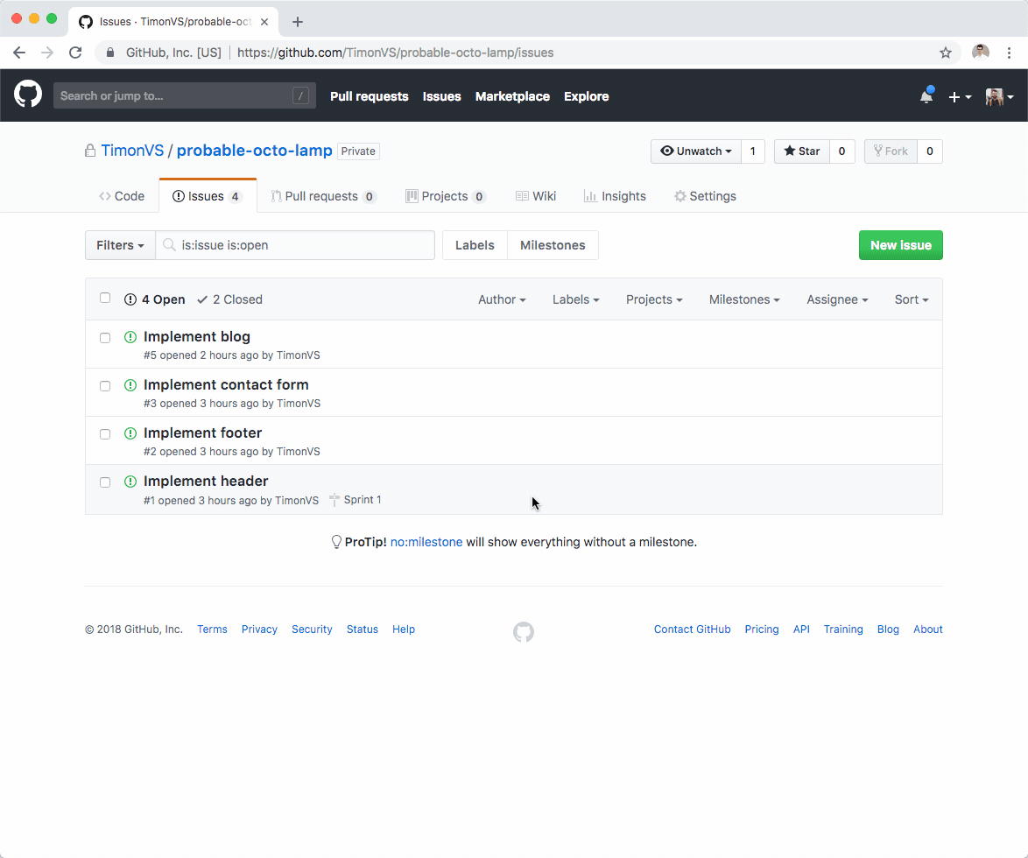The width and height of the screenshot is (1028, 858).
Task: Switch to the Code tab
Action: coord(122,196)
